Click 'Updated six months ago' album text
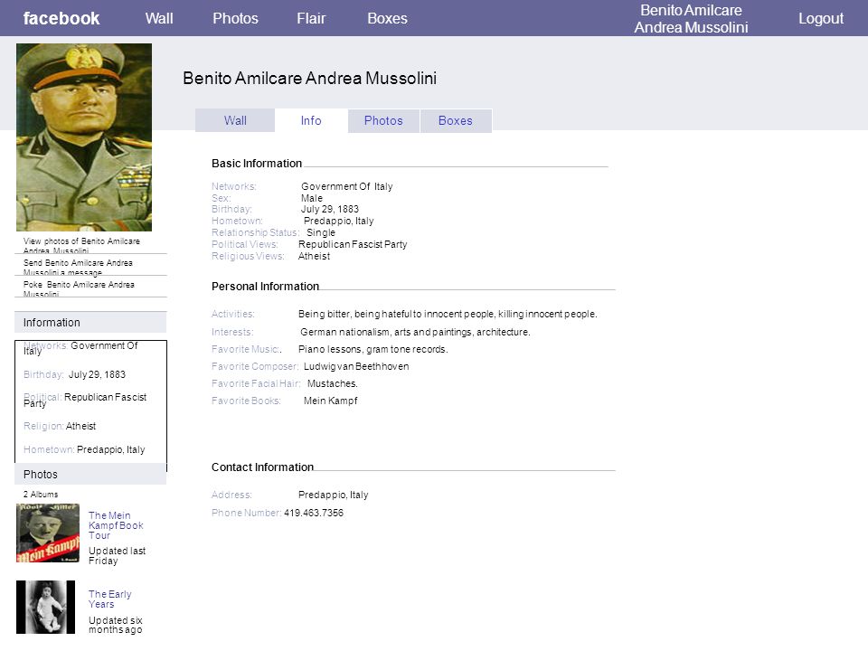Image resolution: width=868 pixels, height=651 pixels. click(116, 625)
